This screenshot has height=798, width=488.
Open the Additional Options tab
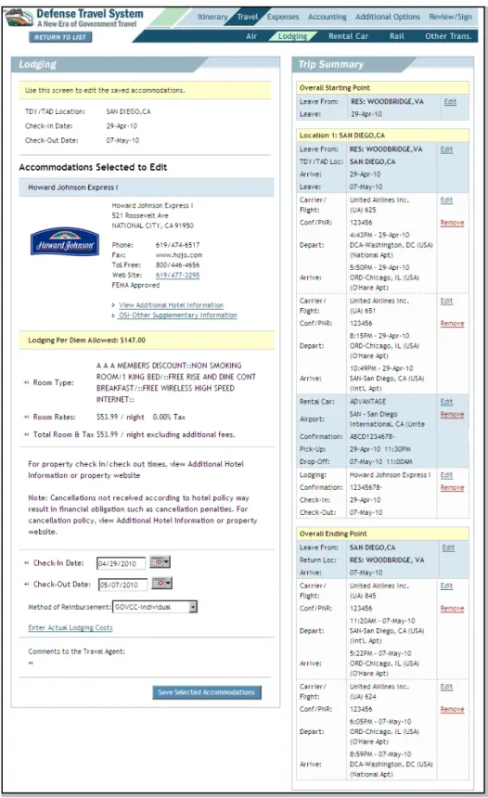point(388,17)
